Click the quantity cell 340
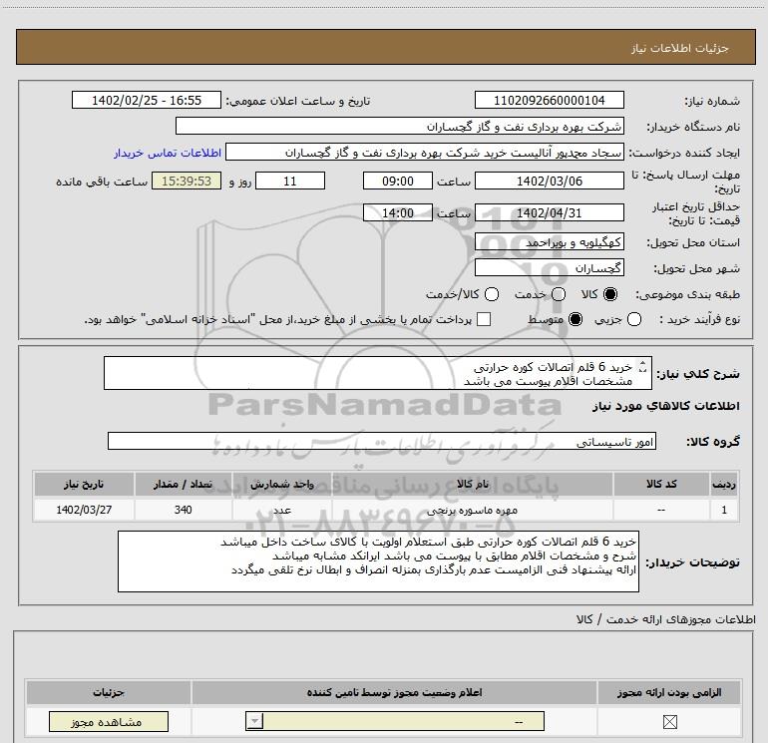This screenshot has height=743, width=768. tap(184, 510)
